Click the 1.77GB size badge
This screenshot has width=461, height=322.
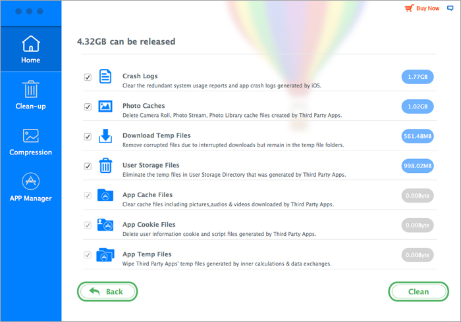(x=418, y=77)
